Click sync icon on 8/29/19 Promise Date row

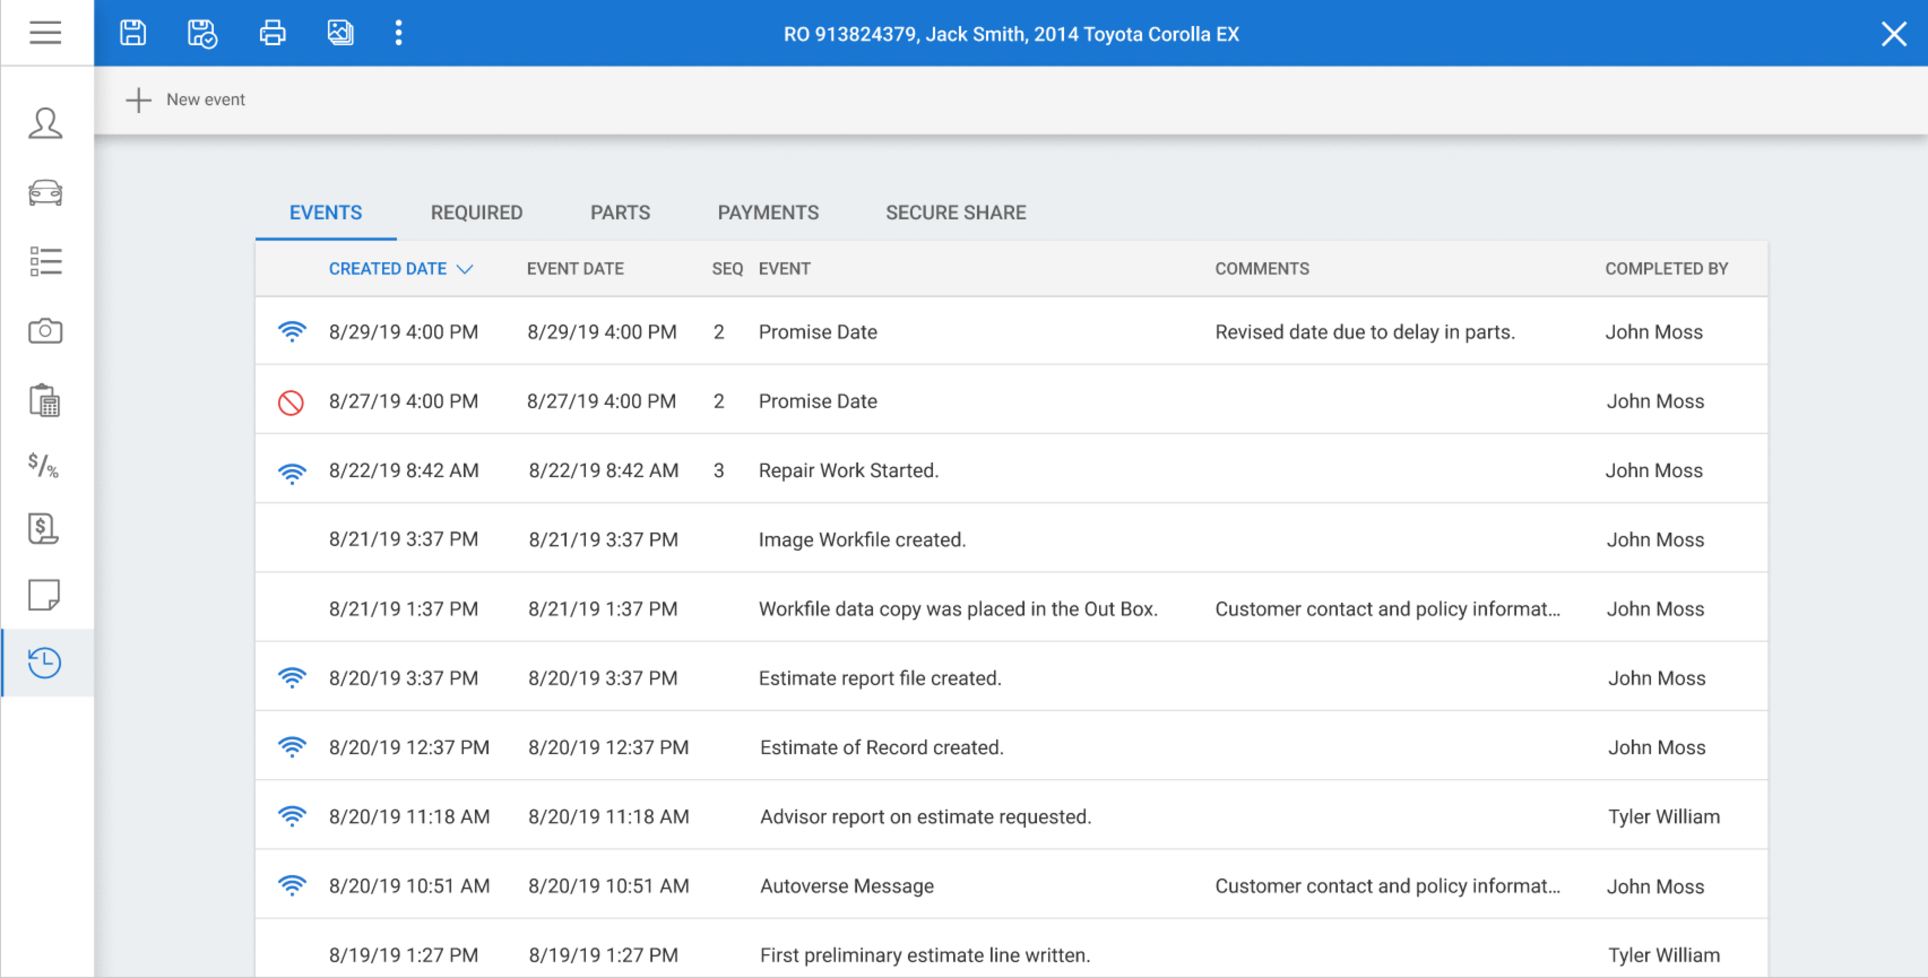(x=292, y=331)
